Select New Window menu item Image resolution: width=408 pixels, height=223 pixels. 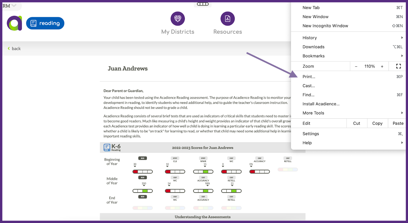click(348, 17)
